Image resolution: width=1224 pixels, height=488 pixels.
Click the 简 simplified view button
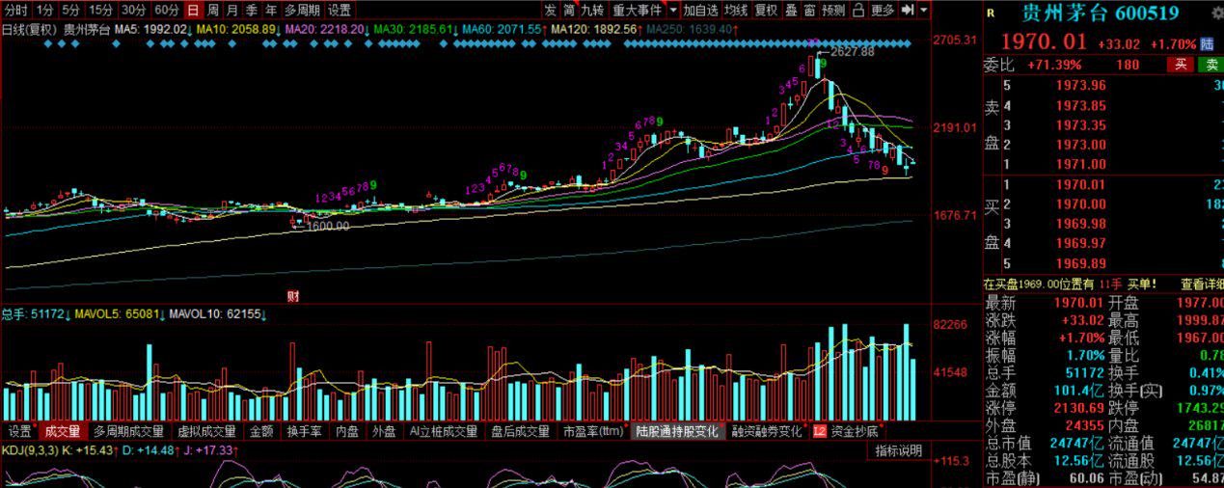tap(570, 10)
